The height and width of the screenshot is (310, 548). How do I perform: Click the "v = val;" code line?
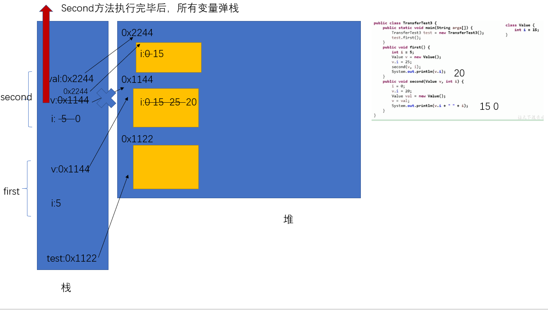(400, 101)
